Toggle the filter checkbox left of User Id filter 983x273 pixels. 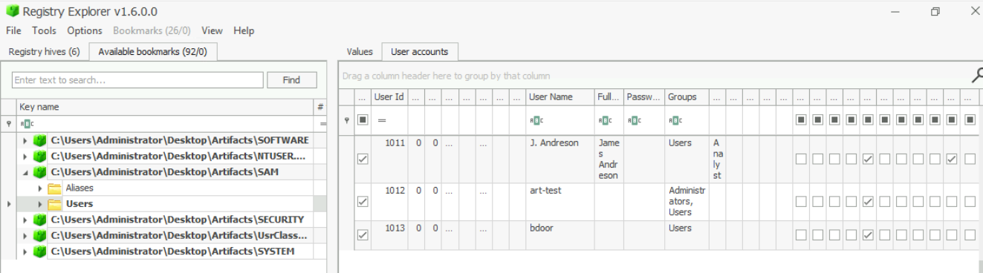pos(362,119)
